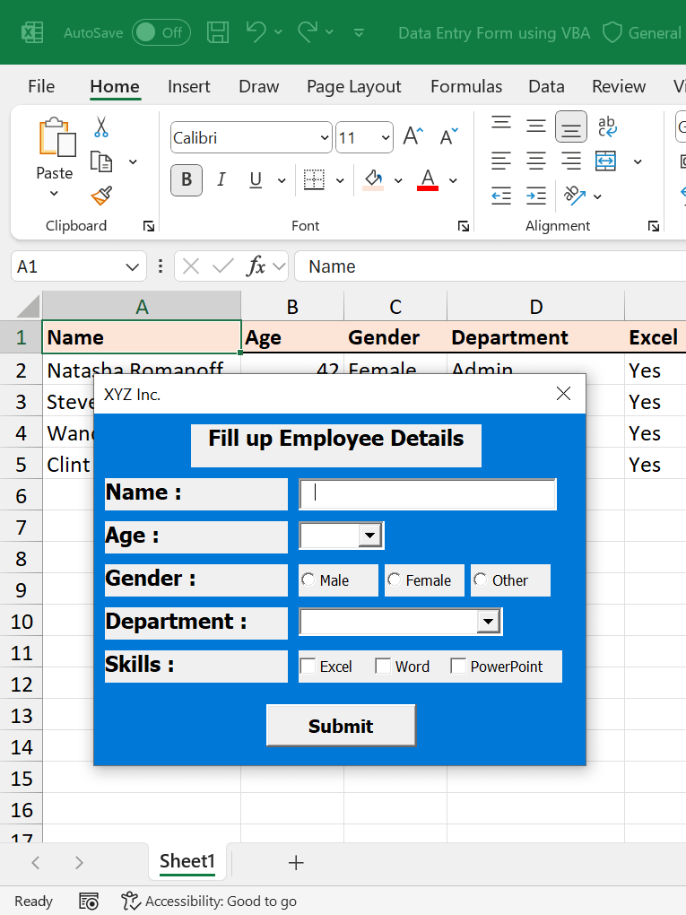Apply the red Font Color swatch
Screen dimensions: 686x915
point(428,179)
